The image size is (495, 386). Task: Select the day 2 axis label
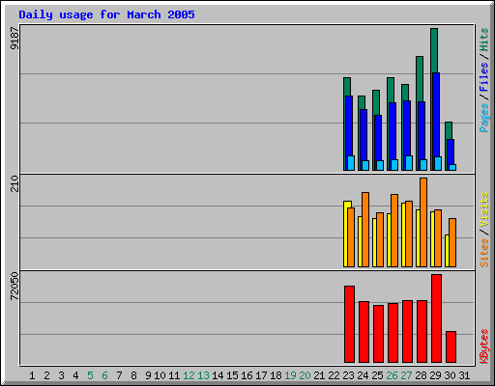click(x=46, y=375)
